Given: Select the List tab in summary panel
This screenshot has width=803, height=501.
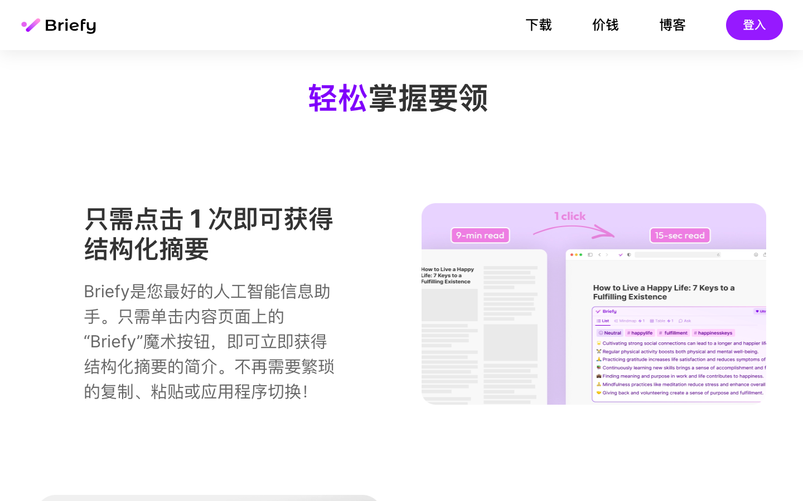Looking at the screenshot, I should (x=603, y=321).
